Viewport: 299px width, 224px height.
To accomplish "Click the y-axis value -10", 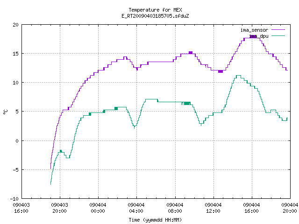I will coord(14,199).
